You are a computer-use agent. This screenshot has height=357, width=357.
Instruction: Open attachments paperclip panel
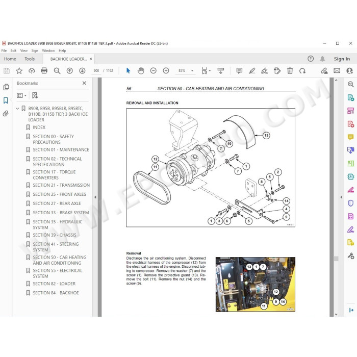[x=6, y=113]
